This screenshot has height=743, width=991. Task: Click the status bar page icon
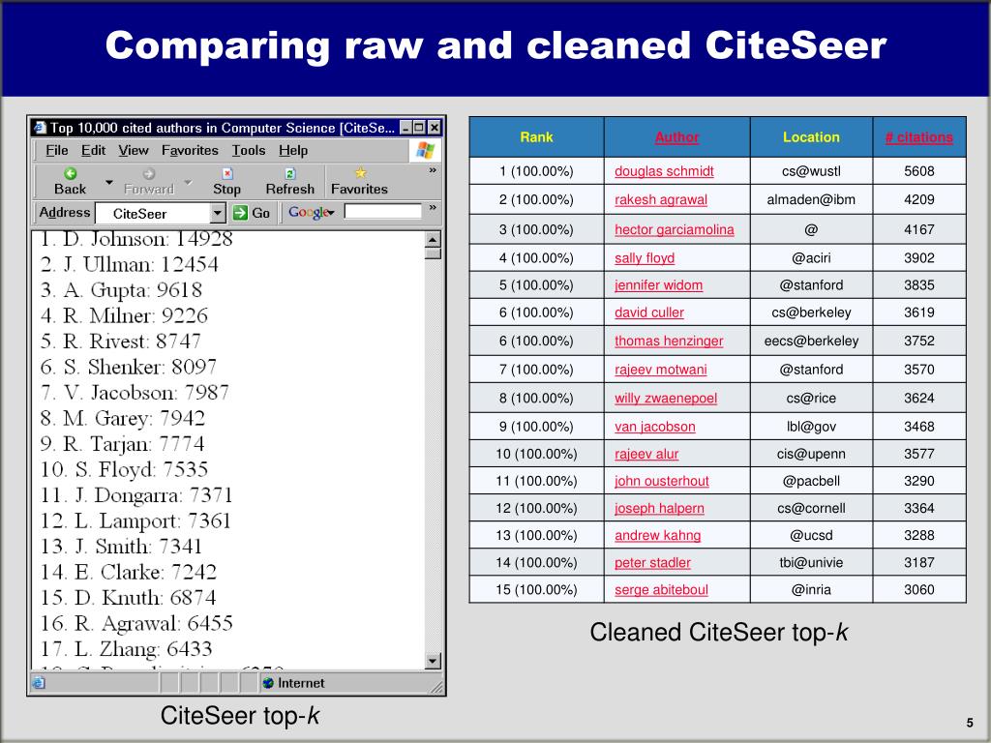[x=39, y=683]
